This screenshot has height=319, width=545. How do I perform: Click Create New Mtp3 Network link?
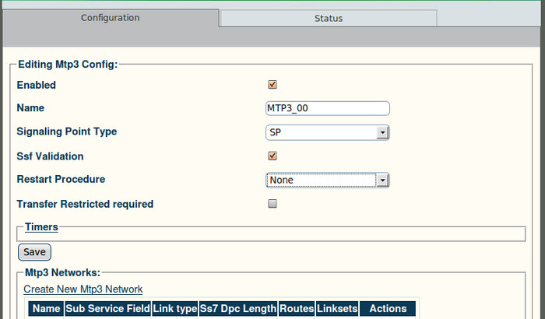pyautogui.click(x=83, y=289)
